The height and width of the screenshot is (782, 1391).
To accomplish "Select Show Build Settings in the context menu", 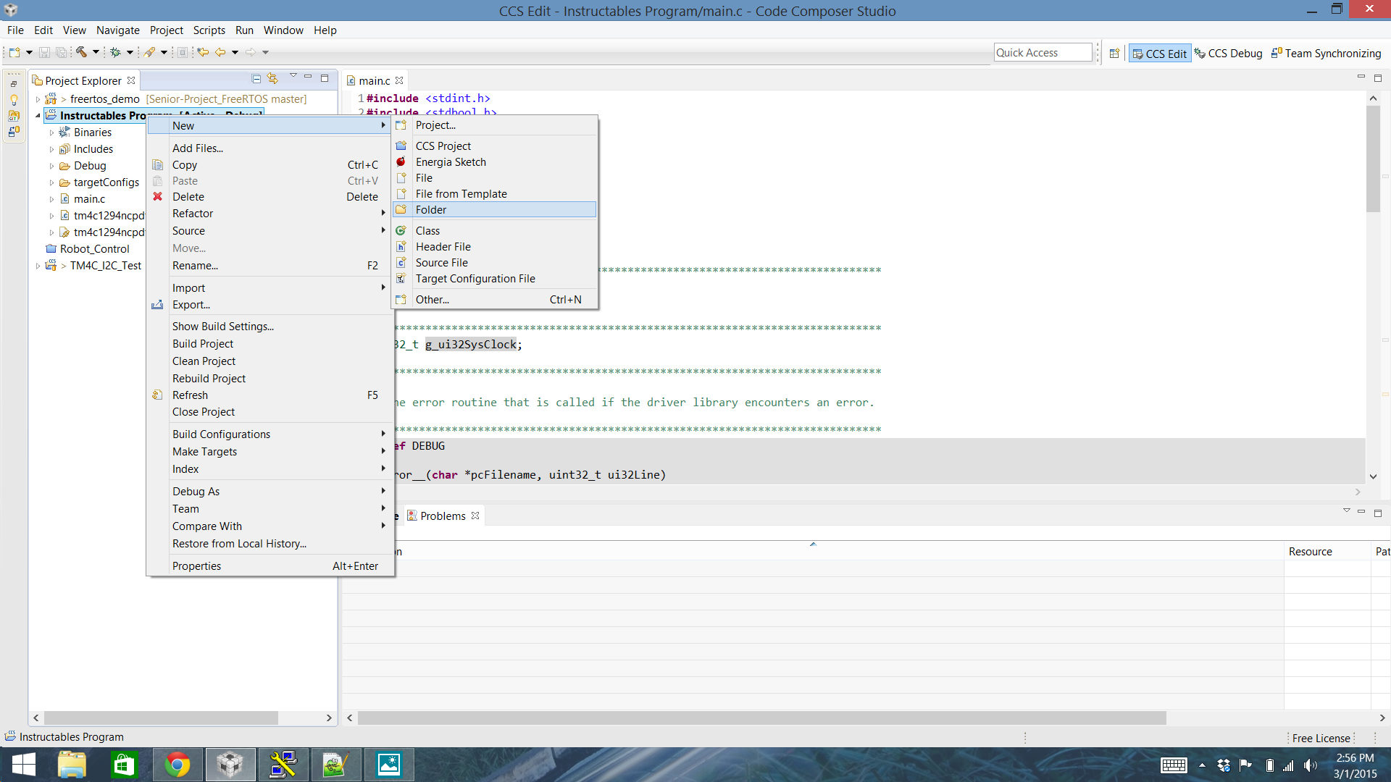I will pyautogui.click(x=222, y=326).
